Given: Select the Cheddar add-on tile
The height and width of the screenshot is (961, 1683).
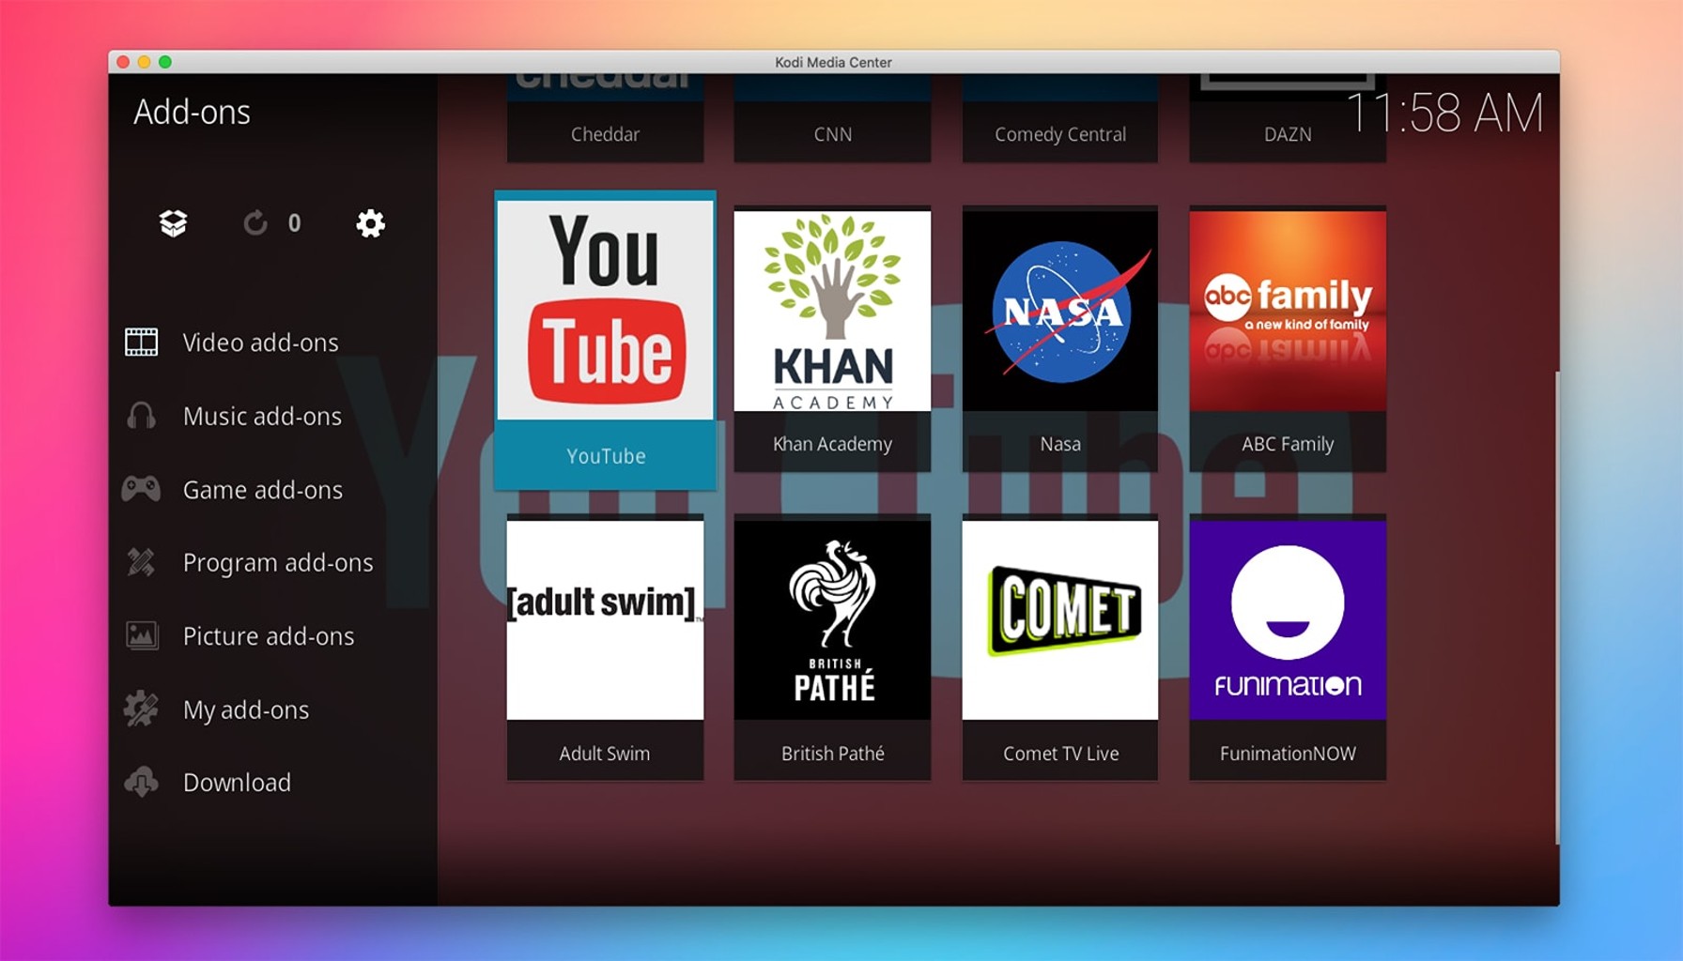Looking at the screenshot, I should click(605, 118).
